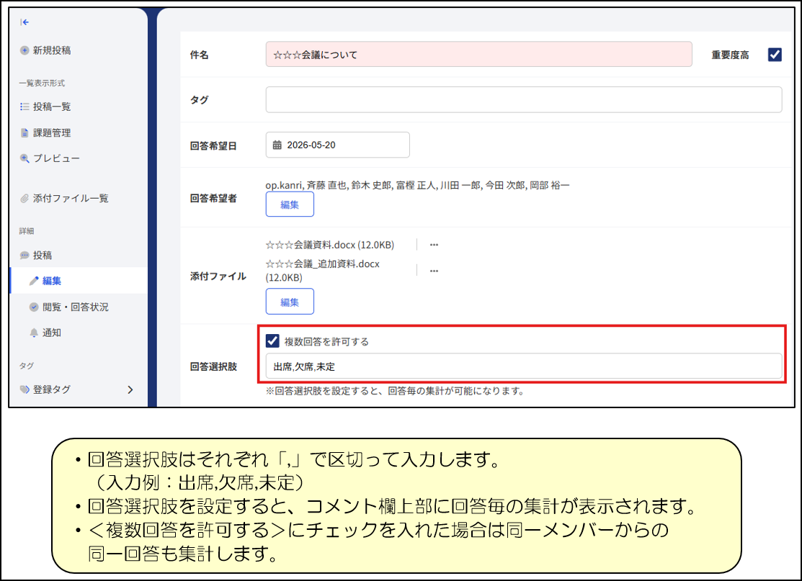Click the 回答選択肢 input field

[524, 366]
